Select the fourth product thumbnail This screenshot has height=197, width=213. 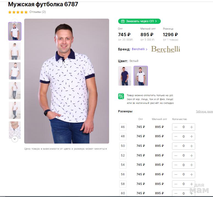15,90
